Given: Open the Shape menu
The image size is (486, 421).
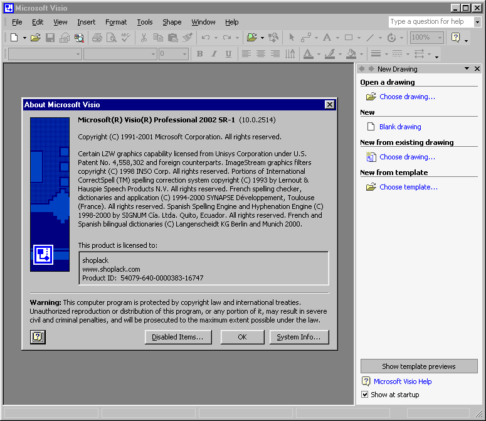Looking at the screenshot, I should coord(172,22).
